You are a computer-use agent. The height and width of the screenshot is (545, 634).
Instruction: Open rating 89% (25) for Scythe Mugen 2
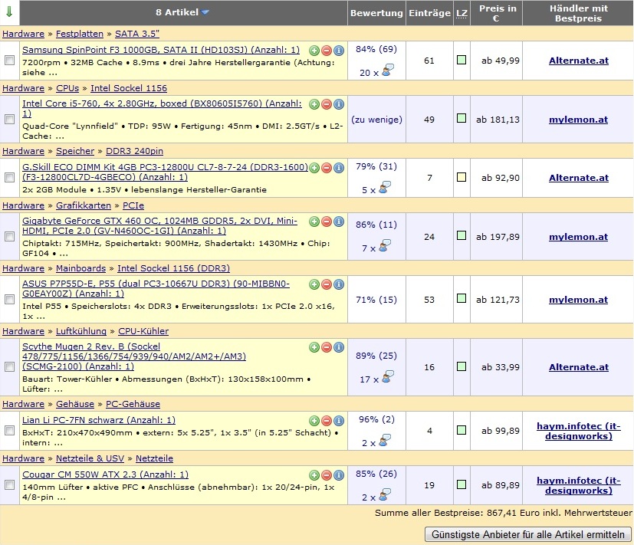tap(376, 356)
